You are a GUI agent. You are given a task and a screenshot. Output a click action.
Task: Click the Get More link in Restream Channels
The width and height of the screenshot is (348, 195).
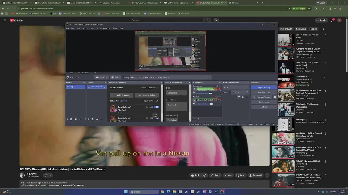pos(123,101)
